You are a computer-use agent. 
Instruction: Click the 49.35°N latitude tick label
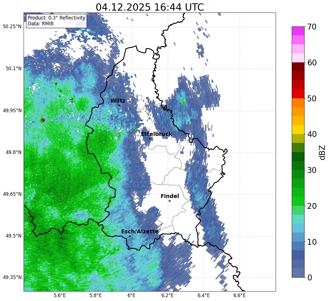pos(12,277)
